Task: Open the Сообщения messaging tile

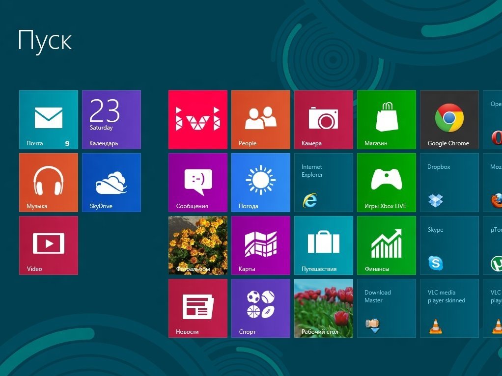Action: pyautogui.click(x=197, y=183)
